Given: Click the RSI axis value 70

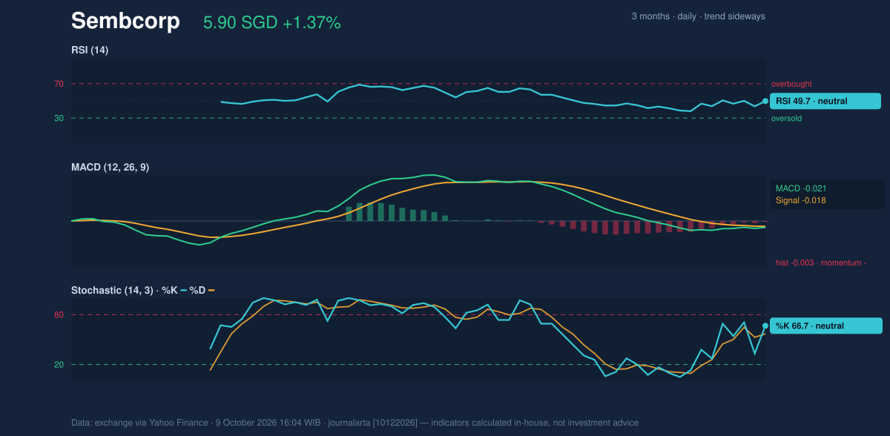Looking at the screenshot, I should (59, 84).
